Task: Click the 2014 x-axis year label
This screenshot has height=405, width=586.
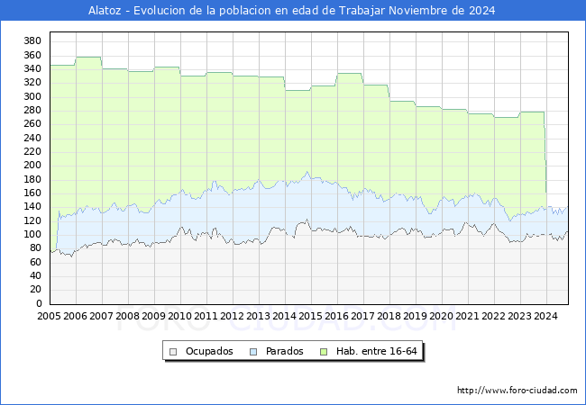Action: coord(284,316)
